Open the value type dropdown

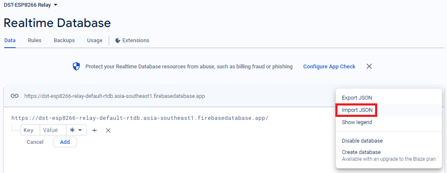click(x=76, y=130)
